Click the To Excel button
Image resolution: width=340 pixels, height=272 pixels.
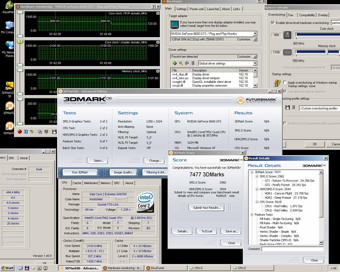[x=207, y=231]
